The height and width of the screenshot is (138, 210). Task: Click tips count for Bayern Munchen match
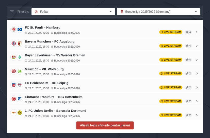pos(188,46)
